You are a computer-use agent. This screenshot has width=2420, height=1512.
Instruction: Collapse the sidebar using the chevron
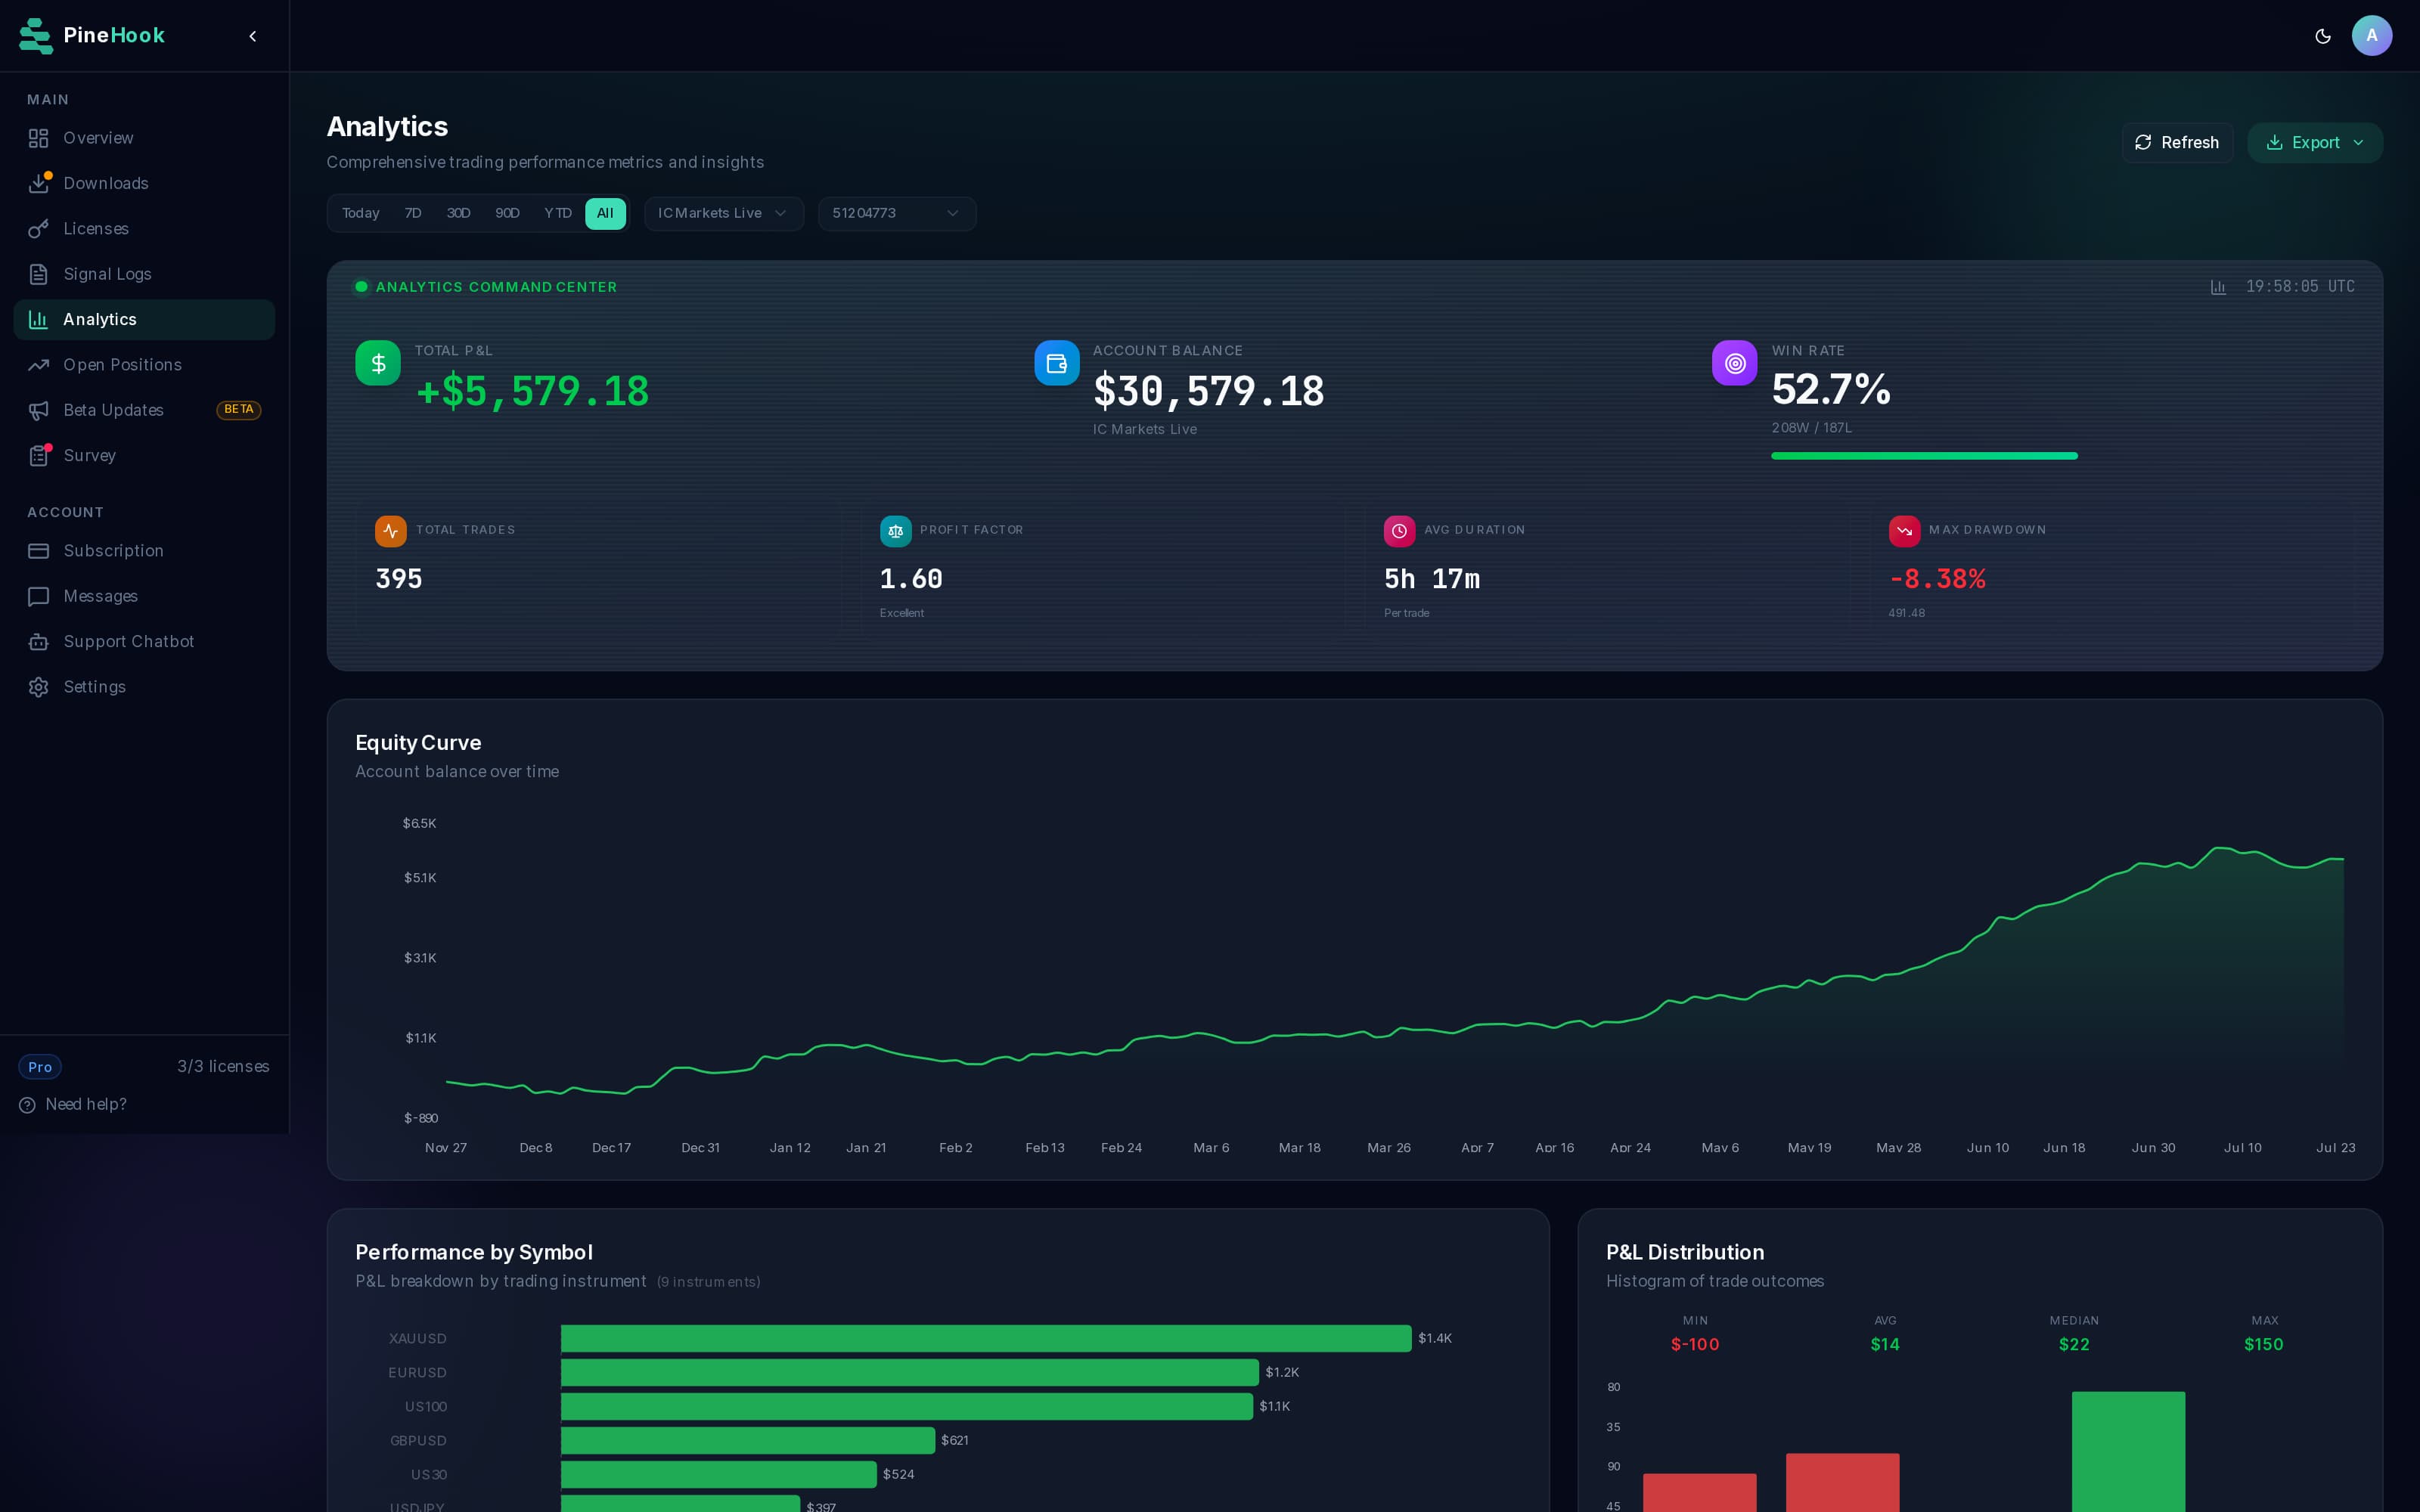coord(253,36)
